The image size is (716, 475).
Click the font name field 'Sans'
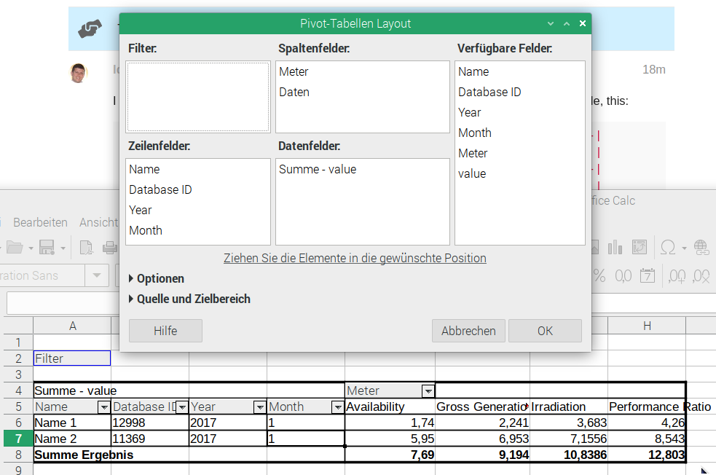click(x=42, y=275)
